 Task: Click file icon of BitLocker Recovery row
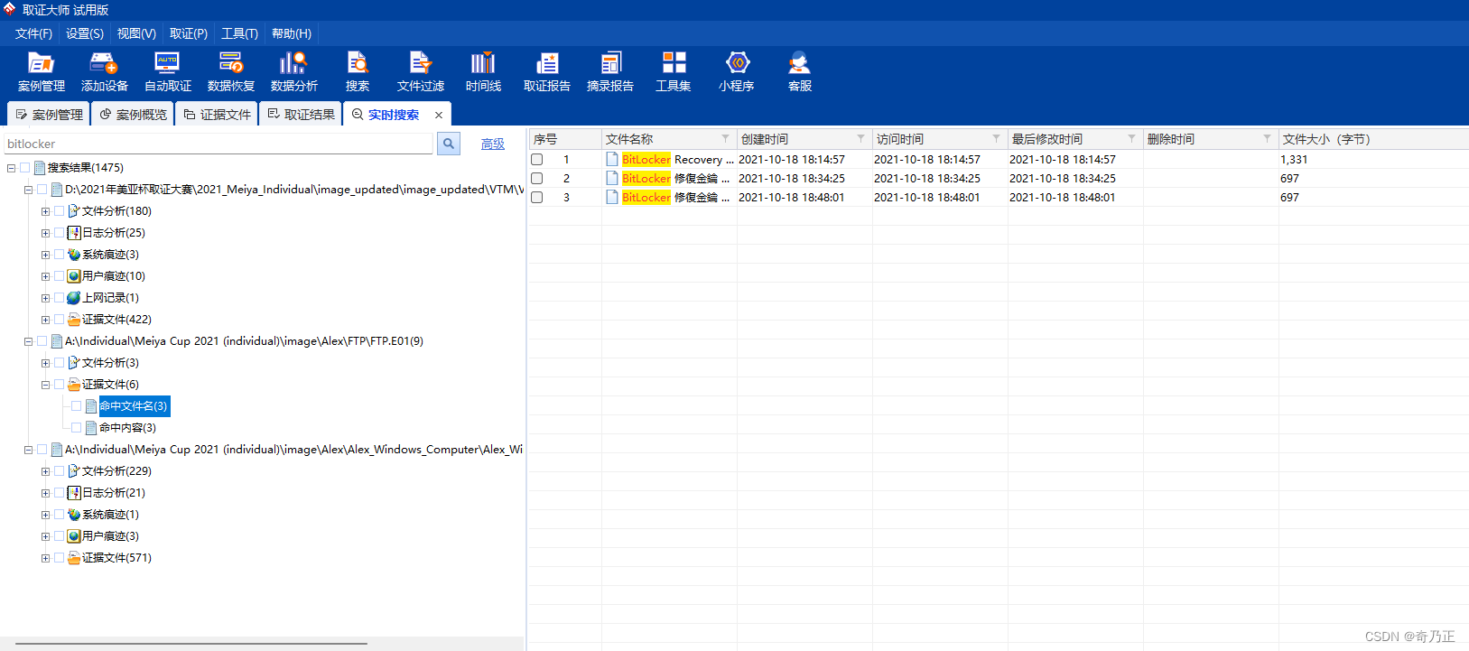click(612, 159)
